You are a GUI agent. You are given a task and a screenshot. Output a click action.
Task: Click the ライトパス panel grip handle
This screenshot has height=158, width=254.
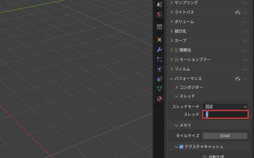coord(245,13)
